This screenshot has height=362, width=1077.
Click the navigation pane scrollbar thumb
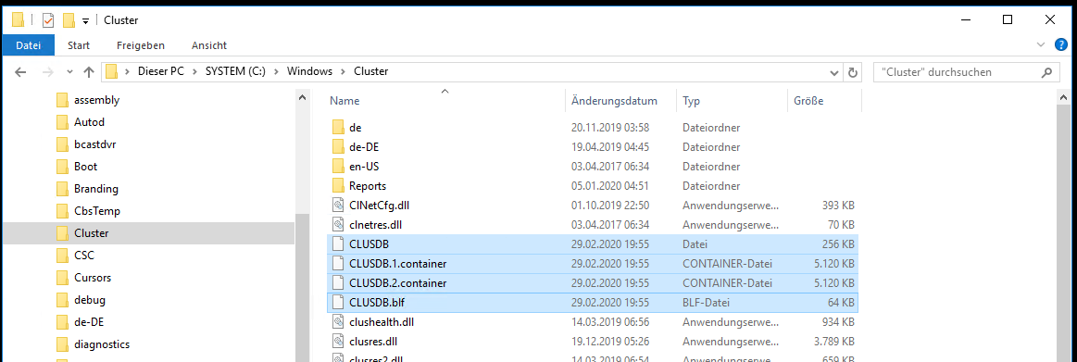point(302,288)
